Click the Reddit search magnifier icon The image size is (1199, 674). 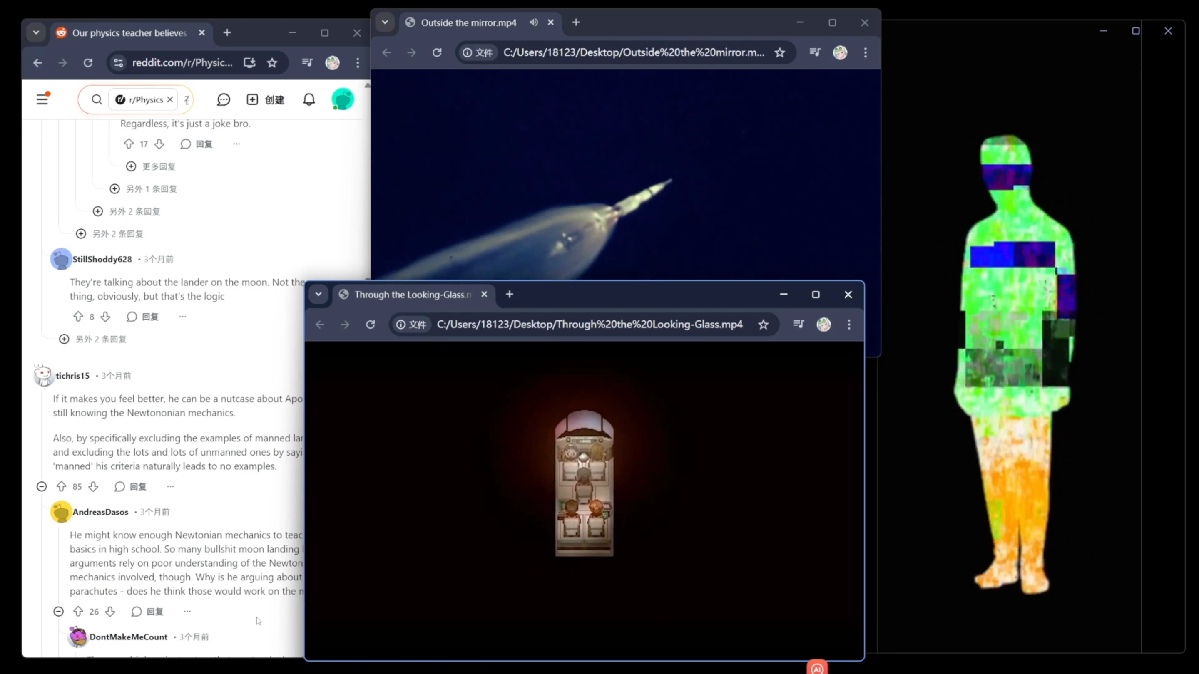tap(96, 99)
